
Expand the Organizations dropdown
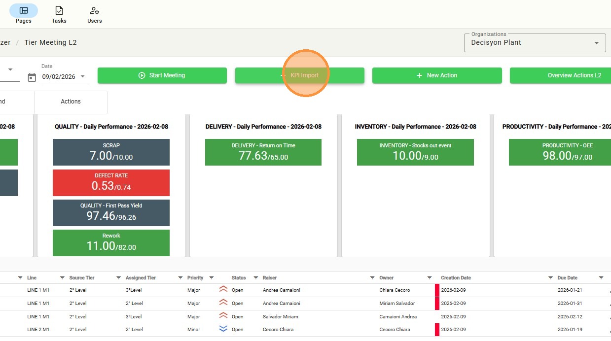tap(597, 43)
